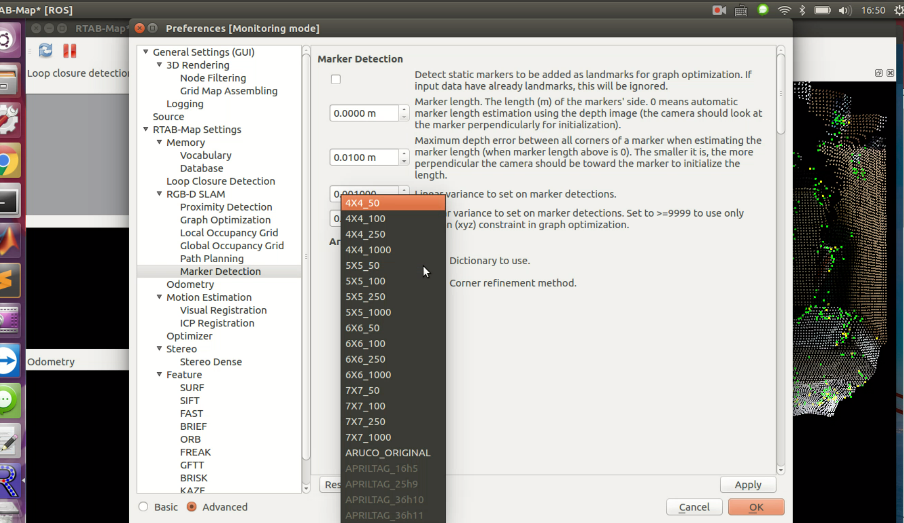This screenshot has height=523, width=904.
Task: Click the refresh icon in the RTAB-Map toolbar
Action: pyautogui.click(x=45, y=51)
